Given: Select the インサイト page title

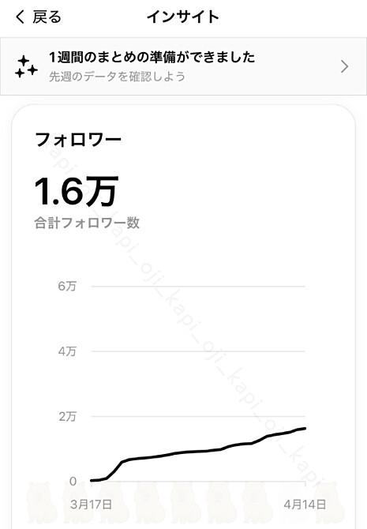Looking at the screenshot, I should pyautogui.click(x=183, y=17).
